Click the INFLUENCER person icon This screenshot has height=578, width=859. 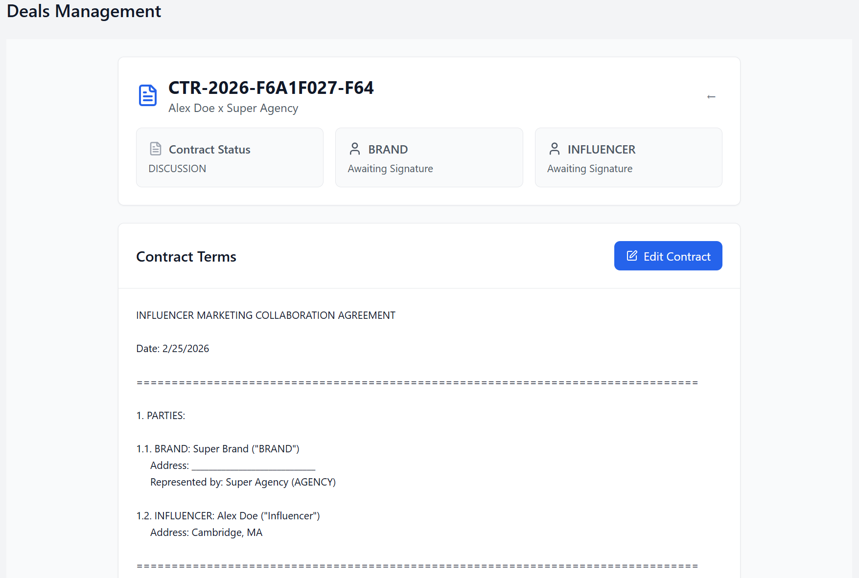pos(554,149)
